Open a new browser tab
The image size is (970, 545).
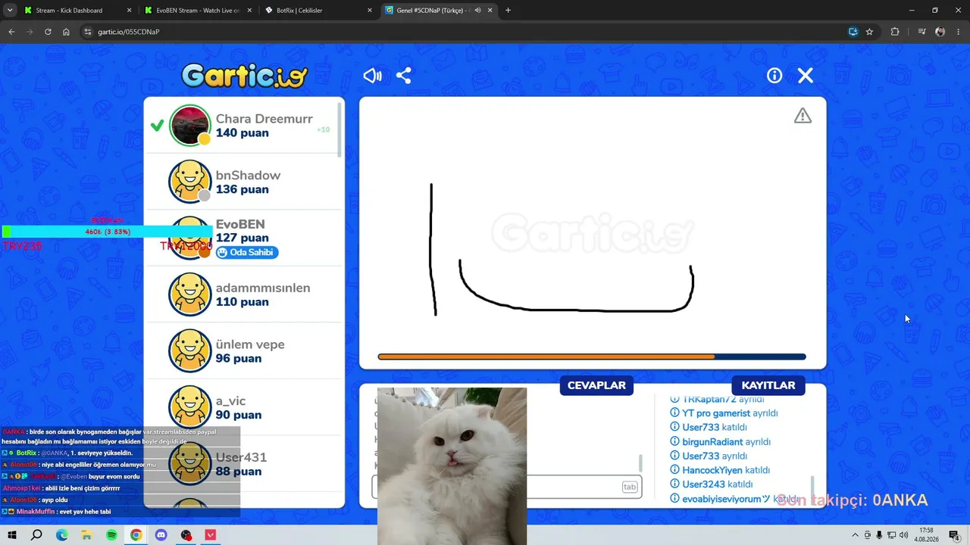(508, 11)
